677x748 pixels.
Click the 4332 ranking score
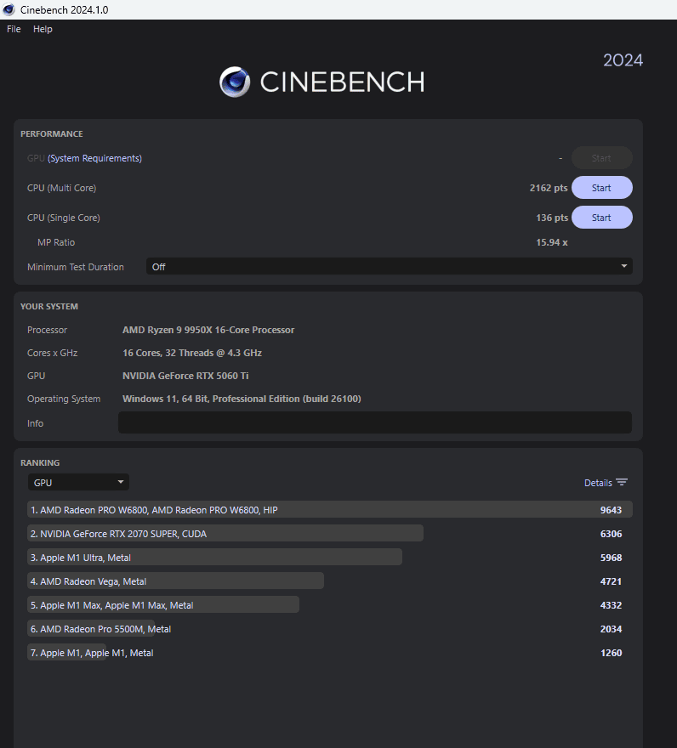[x=612, y=605]
